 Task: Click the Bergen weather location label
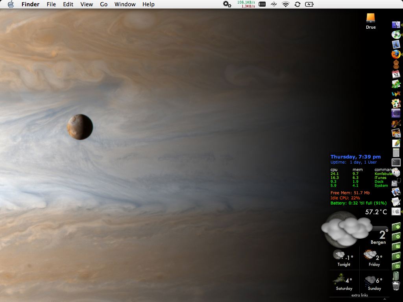pyautogui.click(x=378, y=242)
